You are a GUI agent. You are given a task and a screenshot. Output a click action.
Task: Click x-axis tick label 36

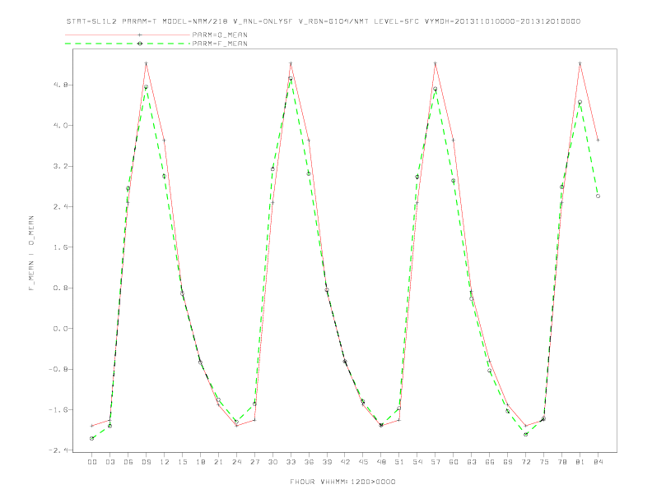pyautogui.click(x=309, y=462)
